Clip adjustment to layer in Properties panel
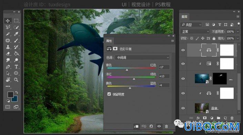The width and height of the screenshot is (243, 135). (136, 126)
